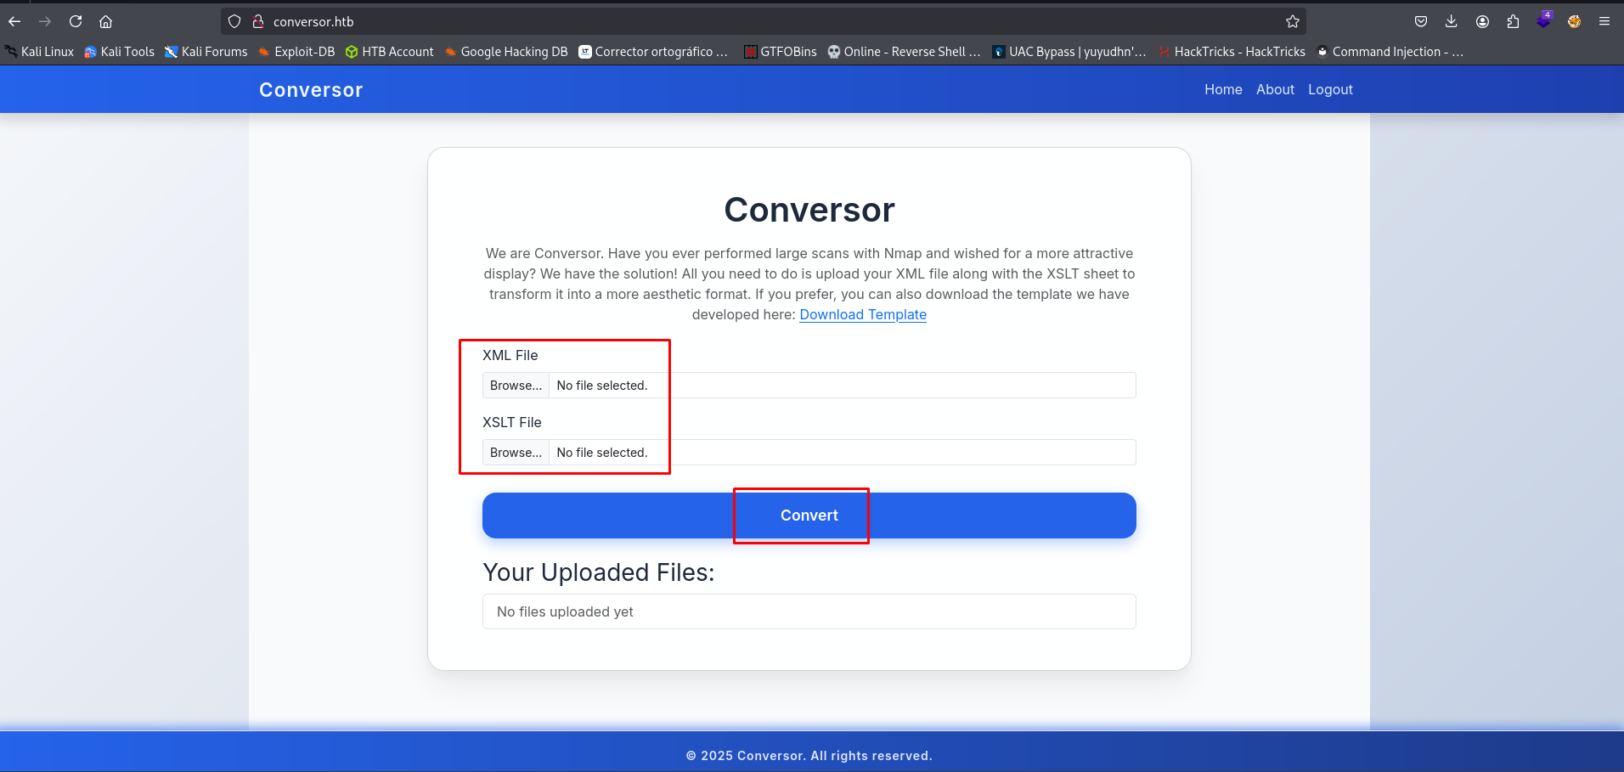
Task: Open the Firefox downloads panel
Action: coord(1451,21)
